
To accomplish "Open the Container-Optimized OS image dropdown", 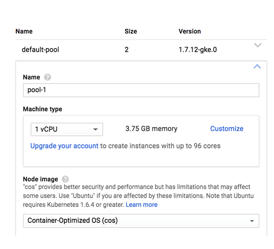I will click(x=141, y=221).
